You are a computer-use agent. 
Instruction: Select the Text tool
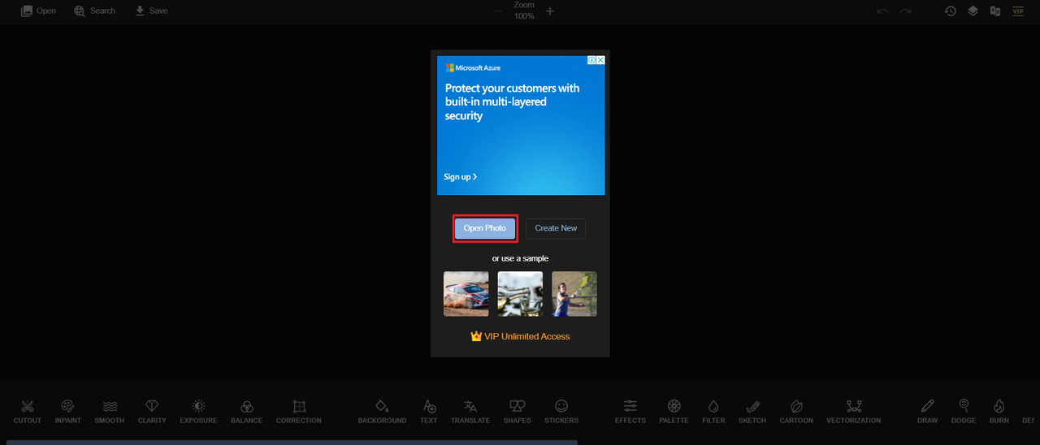429,412
